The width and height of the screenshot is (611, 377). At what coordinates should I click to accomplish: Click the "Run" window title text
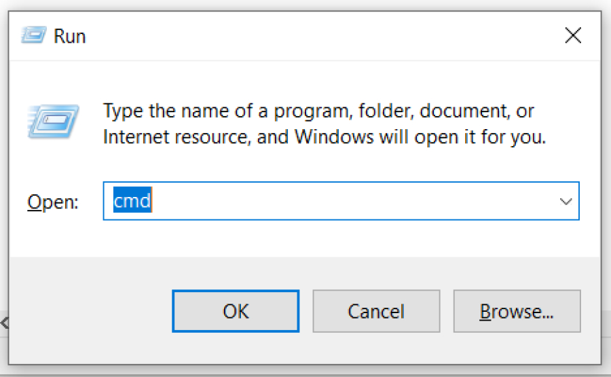click(x=70, y=36)
